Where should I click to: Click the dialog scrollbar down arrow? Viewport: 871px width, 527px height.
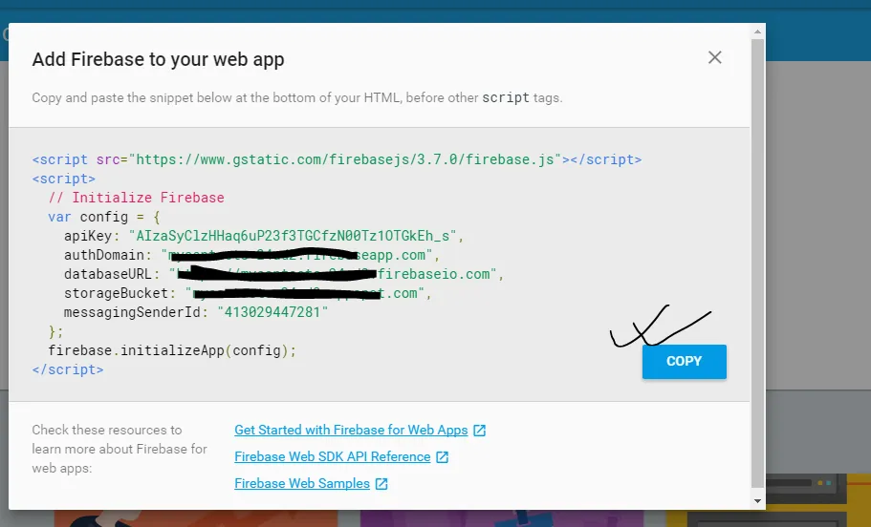point(757,501)
